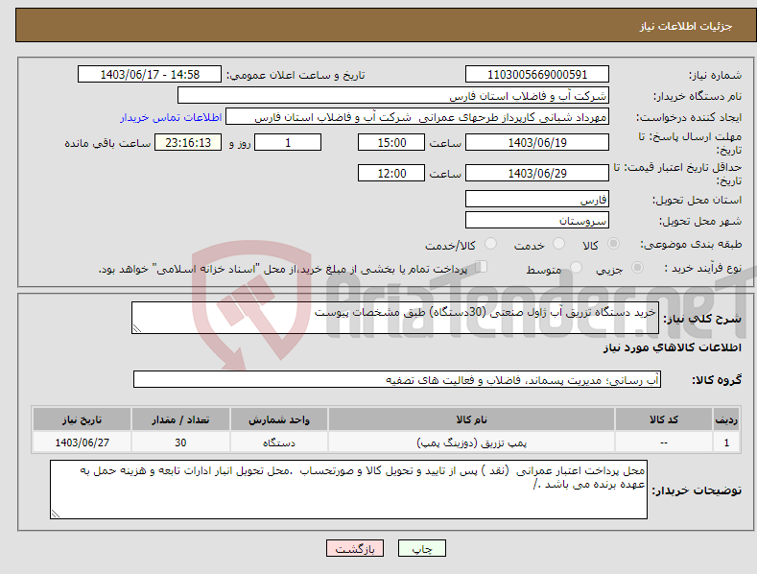The width and height of the screenshot is (757, 574).
Task: Click the need date cell 1403/06/27
Action: click(x=83, y=442)
